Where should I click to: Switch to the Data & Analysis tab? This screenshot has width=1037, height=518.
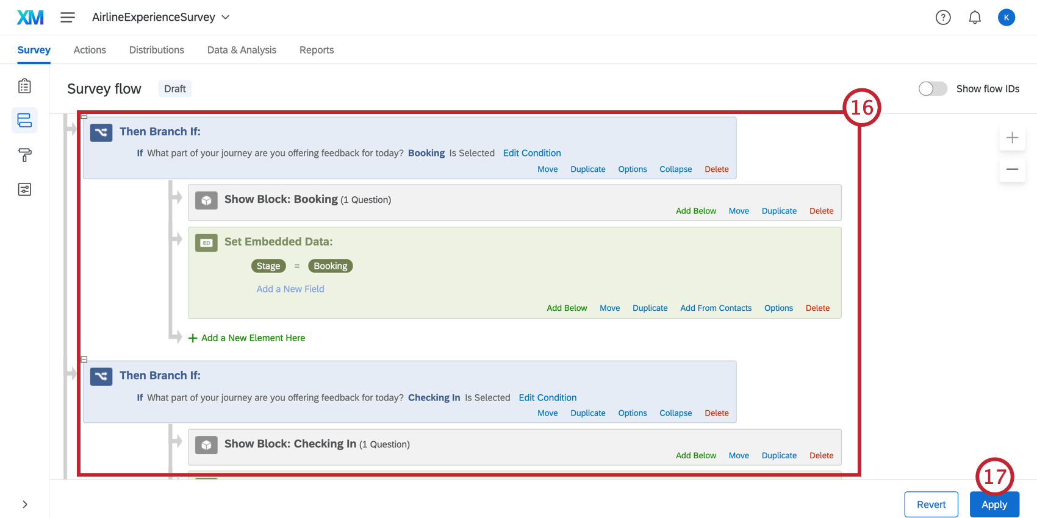tap(242, 50)
